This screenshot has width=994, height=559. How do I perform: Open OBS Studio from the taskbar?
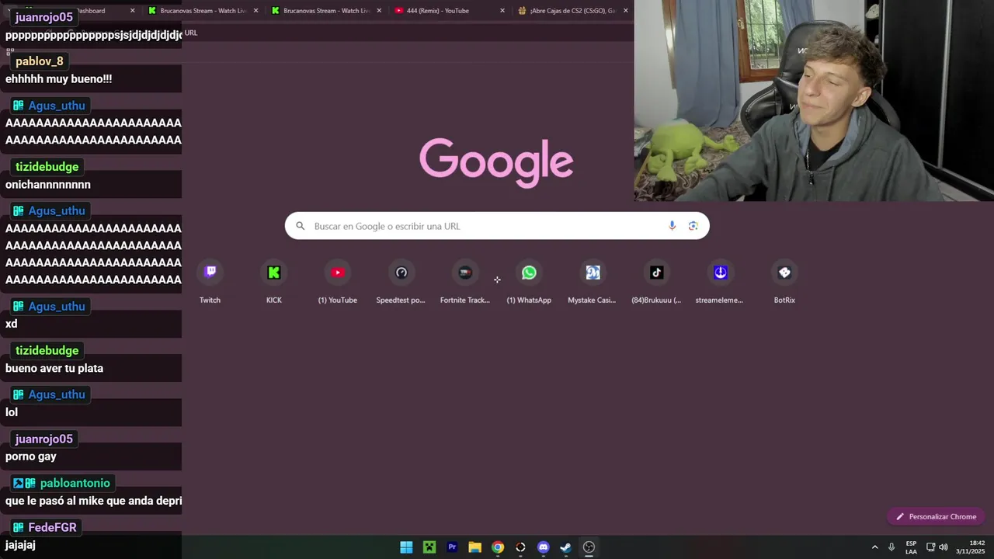click(589, 547)
